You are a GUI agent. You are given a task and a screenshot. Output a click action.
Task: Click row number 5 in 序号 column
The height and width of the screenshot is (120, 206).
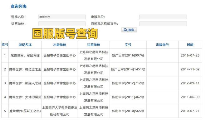click(x=5, y=111)
